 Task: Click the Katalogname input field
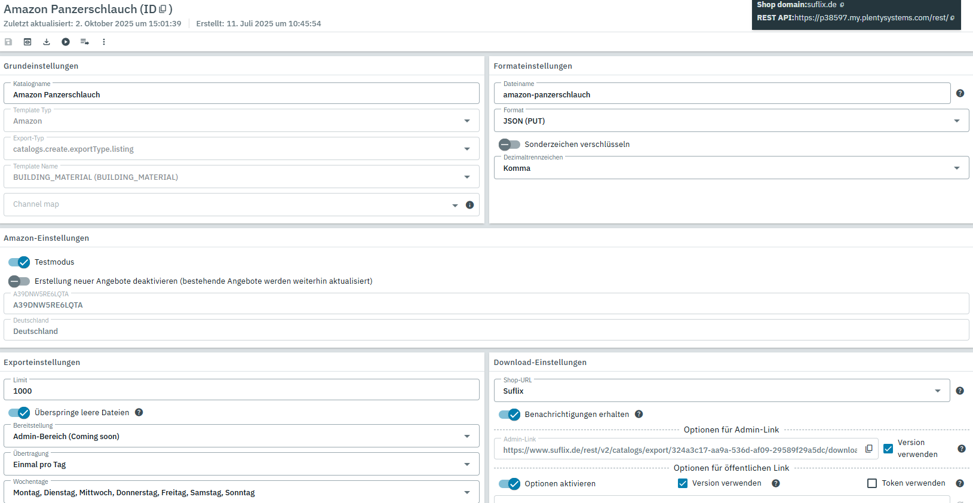pyautogui.click(x=241, y=94)
